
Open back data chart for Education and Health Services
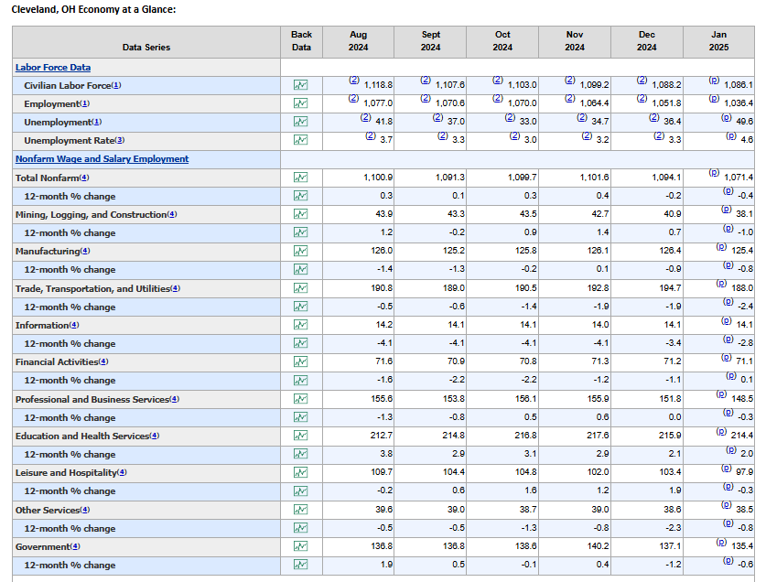coord(300,436)
